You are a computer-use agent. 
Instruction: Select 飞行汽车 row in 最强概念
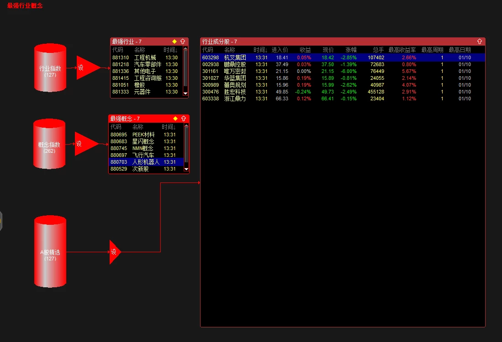click(x=146, y=155)
